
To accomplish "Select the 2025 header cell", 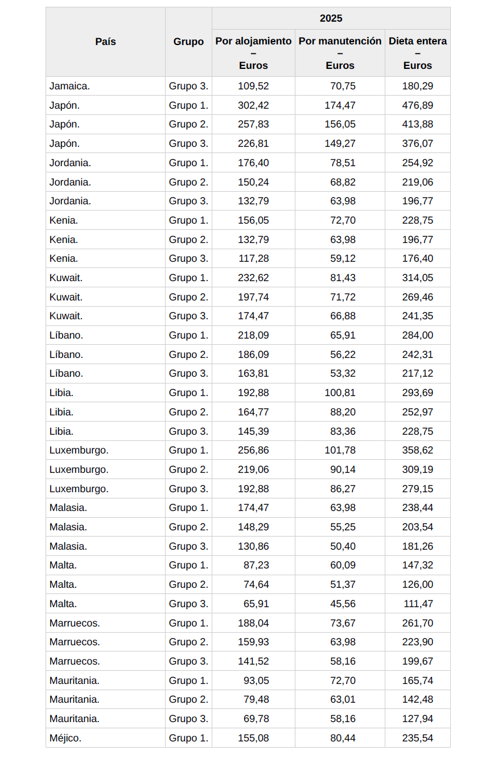I will click(x=331, y=18).
